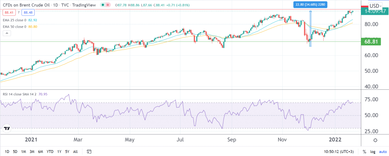Select the All time range

76,151
